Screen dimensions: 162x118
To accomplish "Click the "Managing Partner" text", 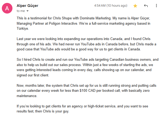I will (x=30, y=23).
